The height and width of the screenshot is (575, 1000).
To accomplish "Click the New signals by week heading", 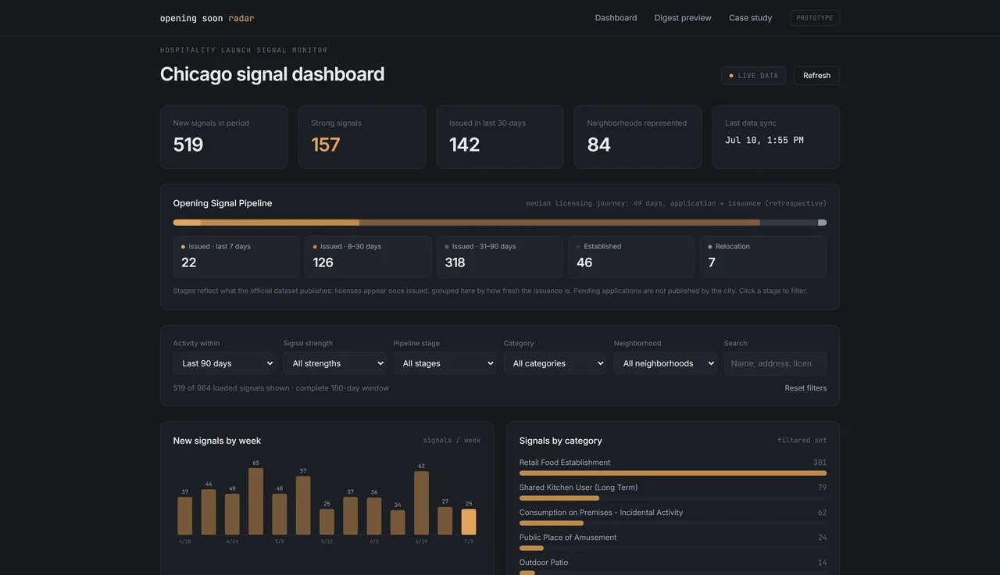I will pyautogui.click(x=217, y=441).
